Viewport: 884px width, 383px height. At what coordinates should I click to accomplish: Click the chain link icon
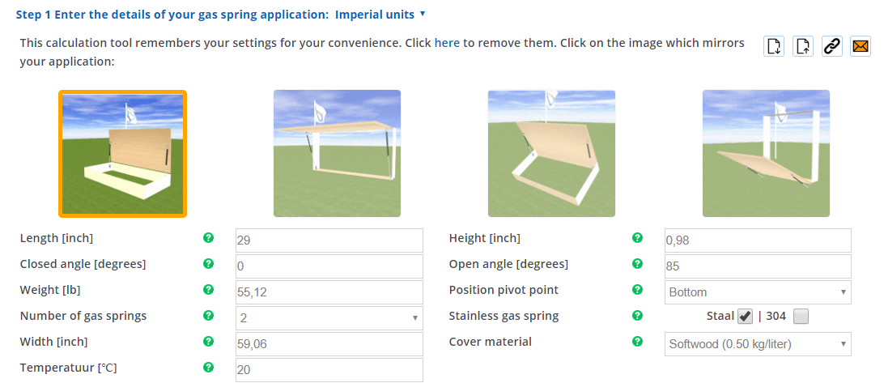831,46
